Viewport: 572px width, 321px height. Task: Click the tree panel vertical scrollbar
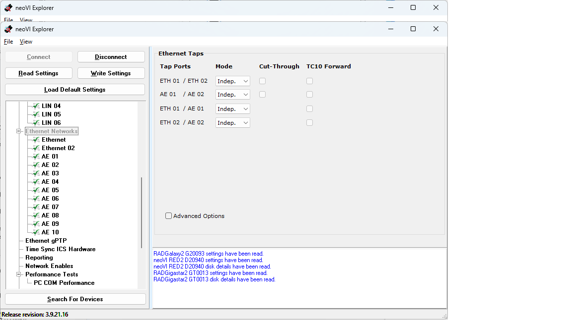click(142, 208)
